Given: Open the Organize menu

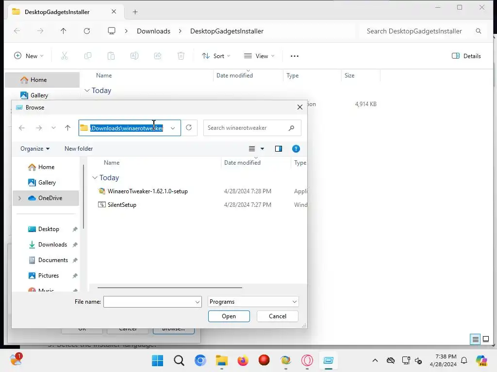Looking at the screenshot, I should pos(35,149).
